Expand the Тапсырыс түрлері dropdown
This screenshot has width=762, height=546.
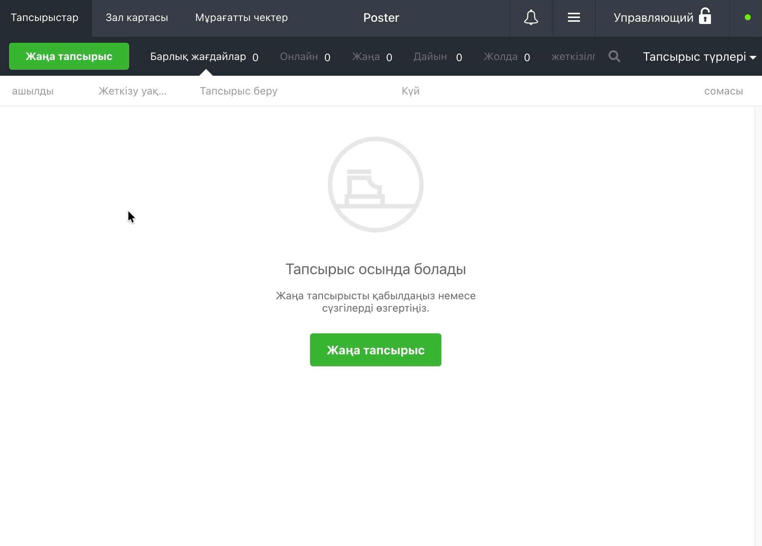699,57
